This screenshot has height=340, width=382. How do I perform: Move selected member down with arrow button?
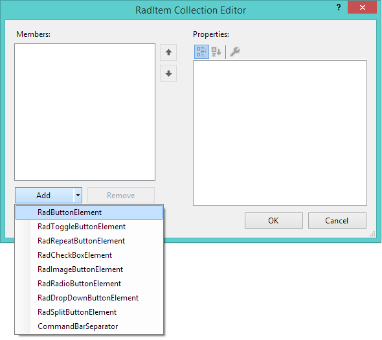168,73
